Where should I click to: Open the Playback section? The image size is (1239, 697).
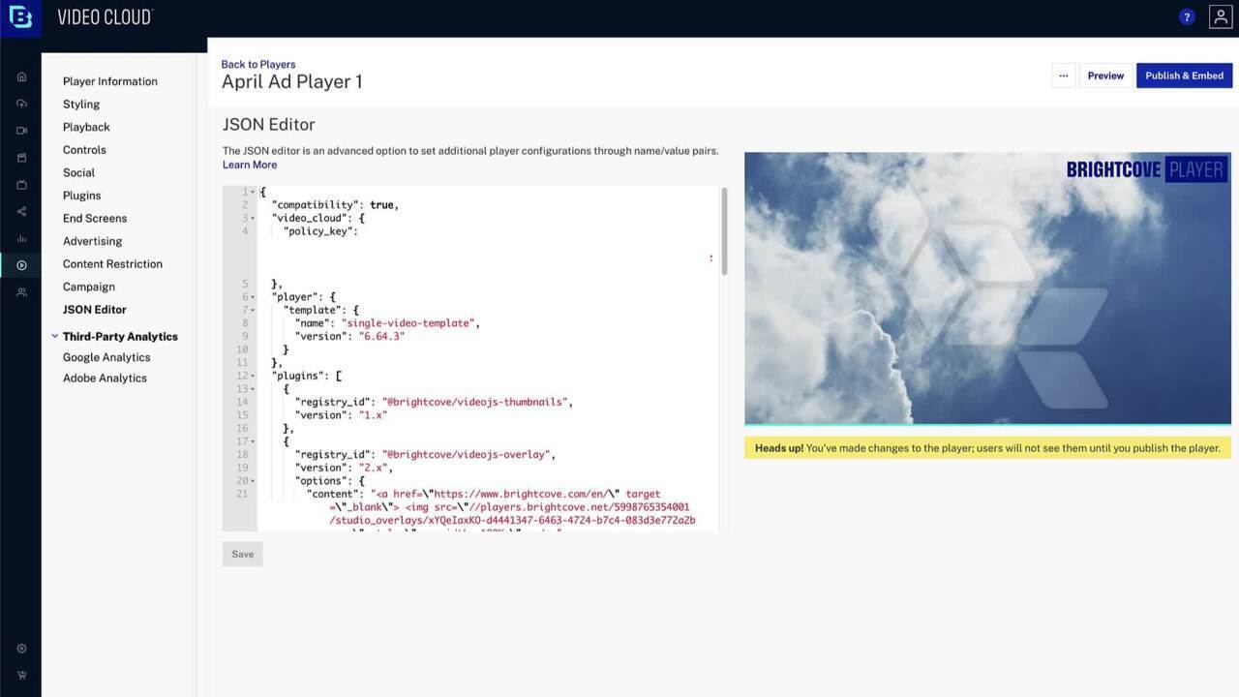click(x=86, y=127)
